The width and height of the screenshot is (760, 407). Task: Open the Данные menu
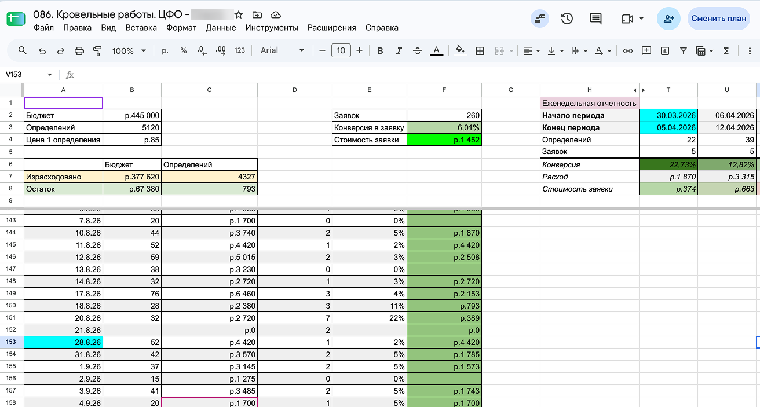click(x=221, y=27)
